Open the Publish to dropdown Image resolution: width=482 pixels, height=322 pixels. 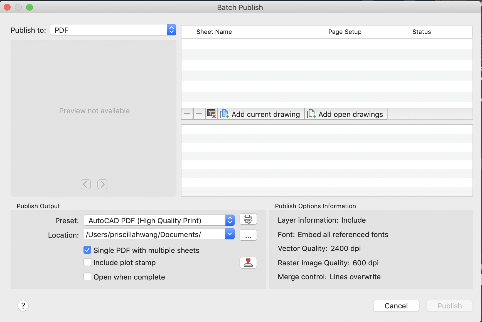point(171,30)
